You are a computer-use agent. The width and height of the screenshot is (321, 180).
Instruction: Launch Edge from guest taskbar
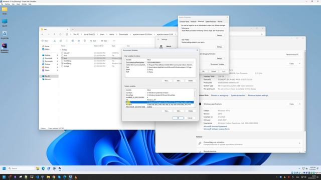(43, 168)
